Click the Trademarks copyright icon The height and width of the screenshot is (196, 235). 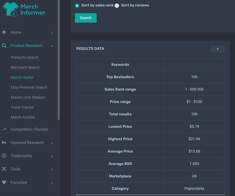tap(4, 156)
